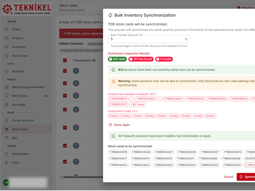
Task: Click the table's horizontal scrollbar
Action: click(x=83, y=177)
